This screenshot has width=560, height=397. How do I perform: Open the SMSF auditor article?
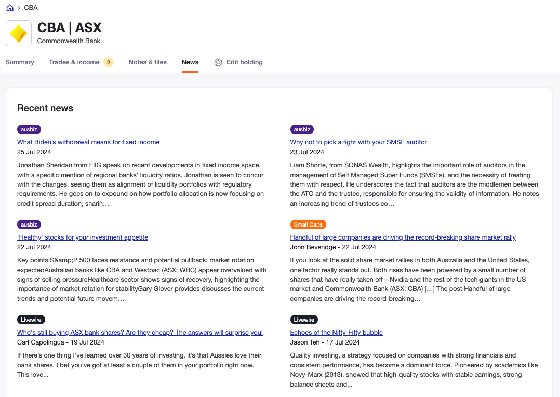click(x=358, y=142)
